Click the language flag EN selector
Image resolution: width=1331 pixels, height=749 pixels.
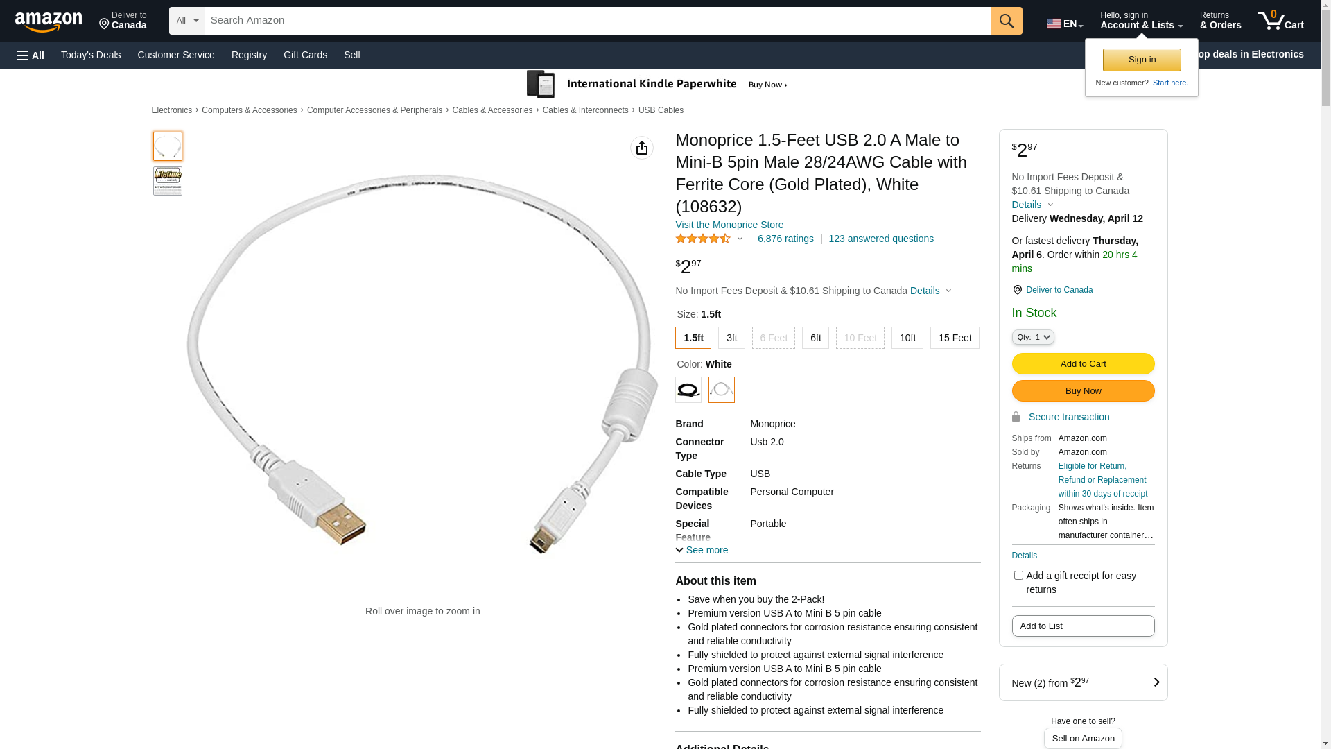(1064, 24)
